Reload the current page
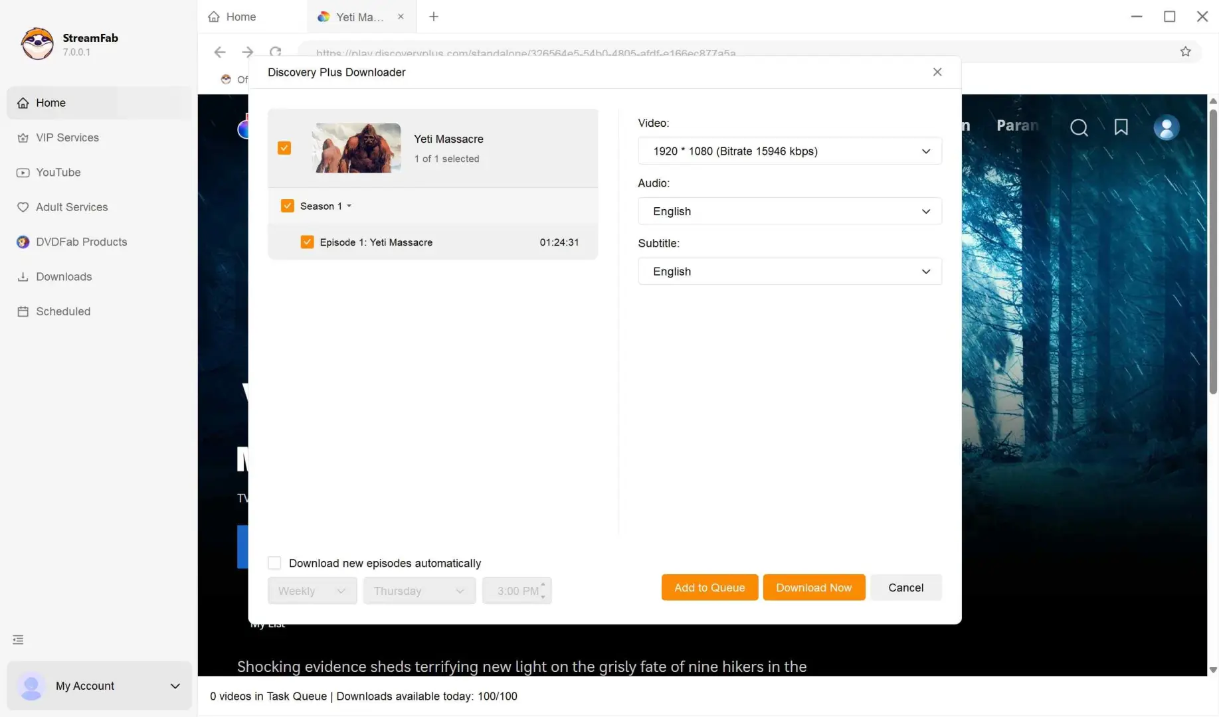This screenshot has width=1219, height=717. point(276,51)
